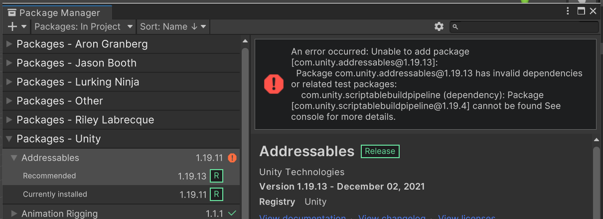Click the red stop-sign error icon in message
The height and width of the screenshot is (219, 603).
click(274, 84)
